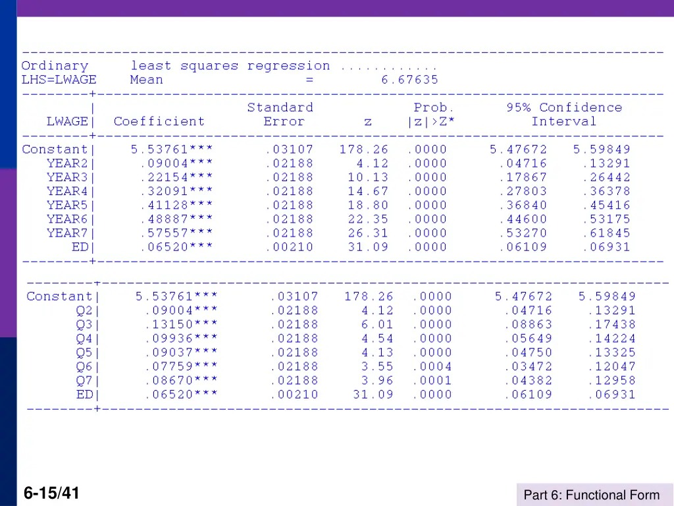The height and width of the screenshot is (506, 674).
Task: Click the YEAR7 upper bound .61845
Action: 606,233
